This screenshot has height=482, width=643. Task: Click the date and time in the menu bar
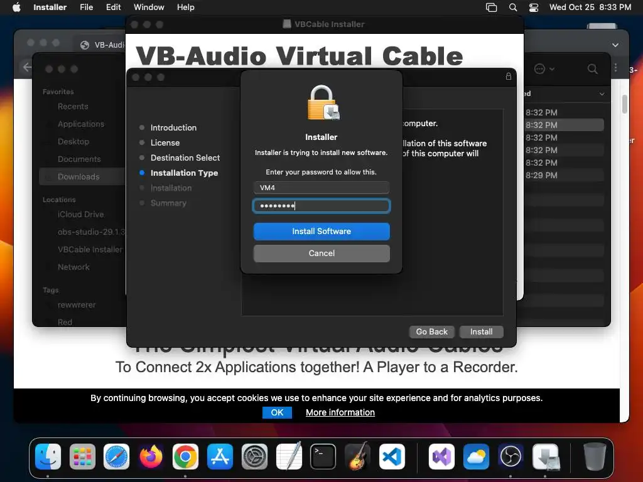click(x=590, y=7)
